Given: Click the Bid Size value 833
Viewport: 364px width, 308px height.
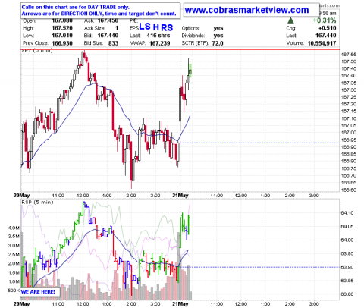Looking at the screenshot, I should click(113, 43).
